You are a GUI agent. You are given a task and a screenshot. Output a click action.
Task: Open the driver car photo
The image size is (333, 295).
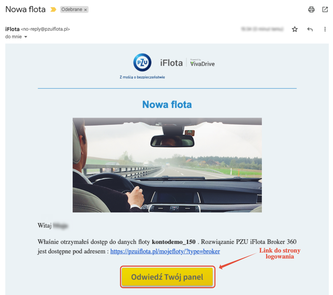[x=167, y=165]
